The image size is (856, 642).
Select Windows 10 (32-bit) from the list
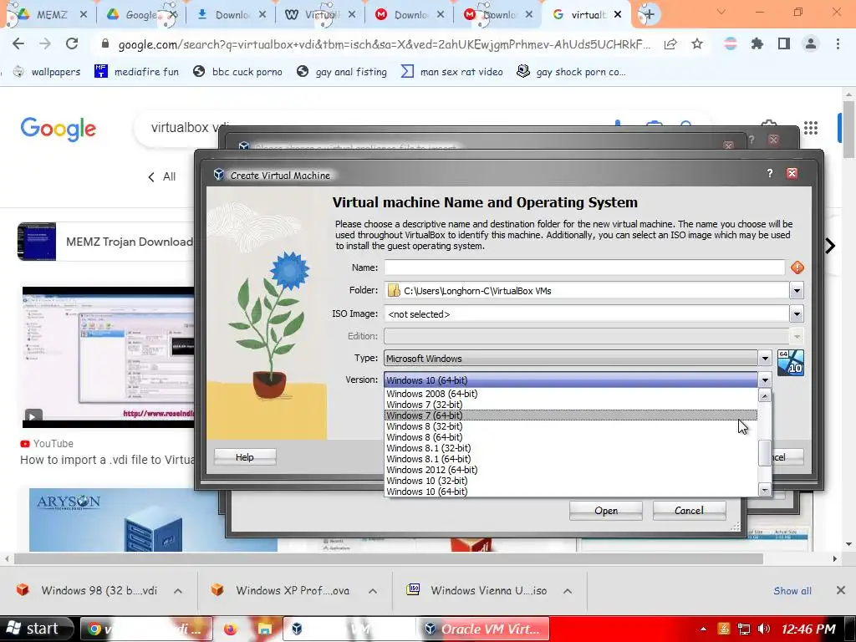click(x=571, y=481)
